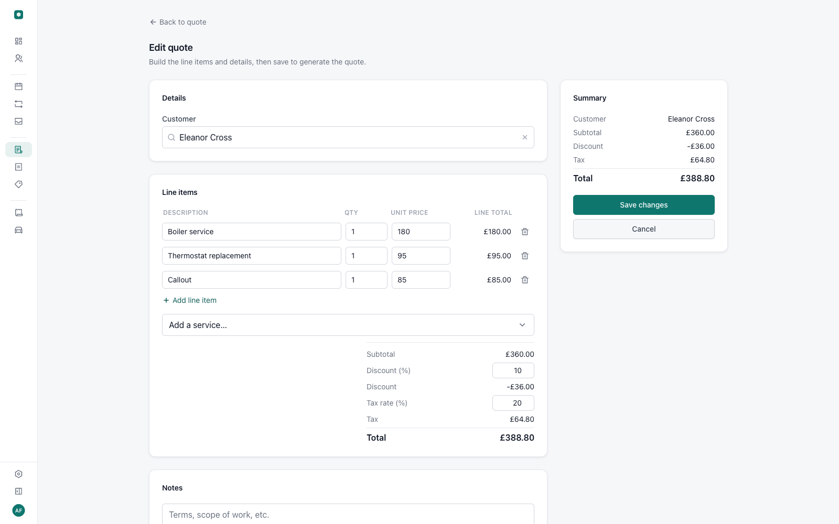Click the Summary tax £64.80
The width and height of the screenshot is (839, 524).
(702, 160)
